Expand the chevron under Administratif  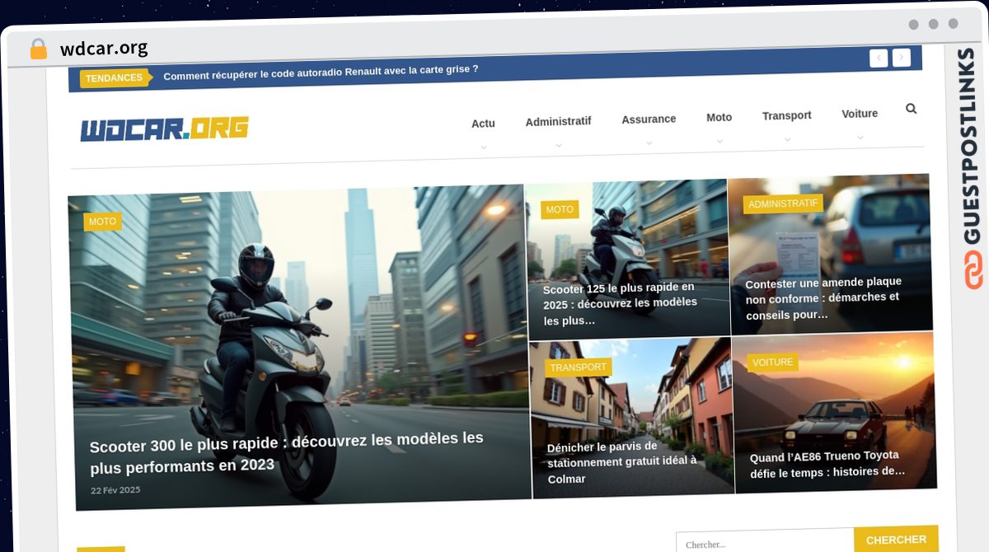coord(559,145)
